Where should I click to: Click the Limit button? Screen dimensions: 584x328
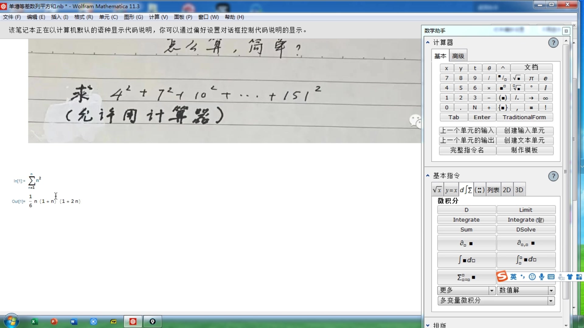point(526,210)
